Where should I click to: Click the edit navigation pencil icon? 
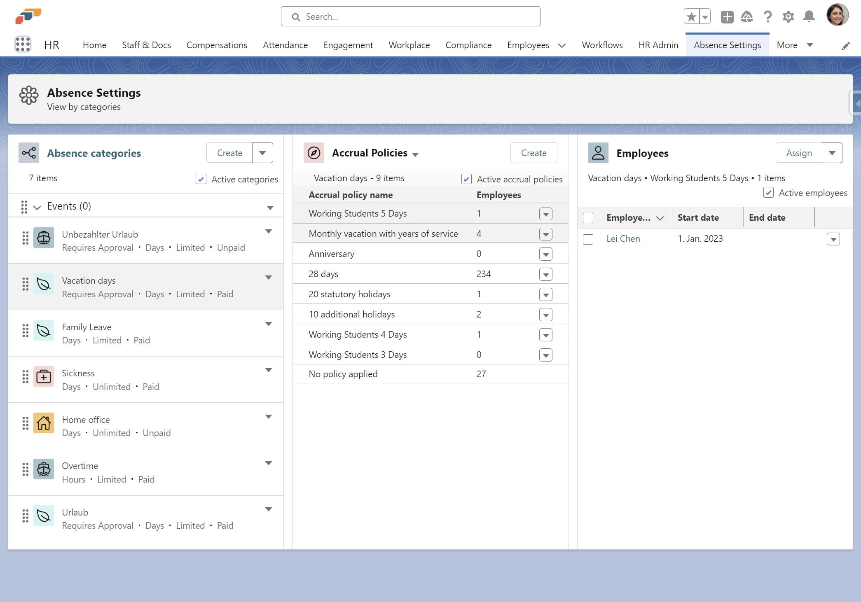pos(845,46)
